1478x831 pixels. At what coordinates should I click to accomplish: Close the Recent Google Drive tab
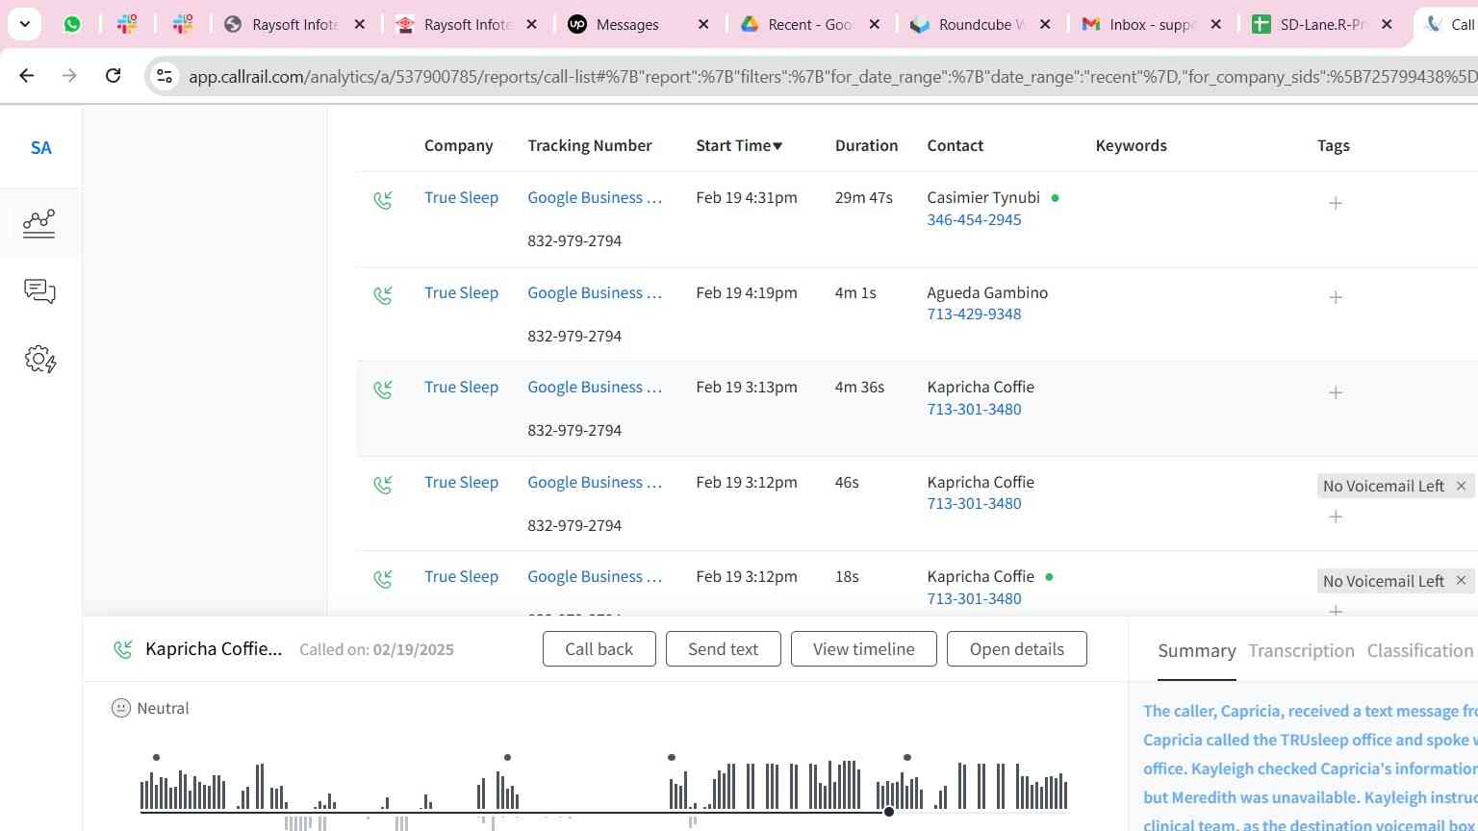[x=874, y=24]
